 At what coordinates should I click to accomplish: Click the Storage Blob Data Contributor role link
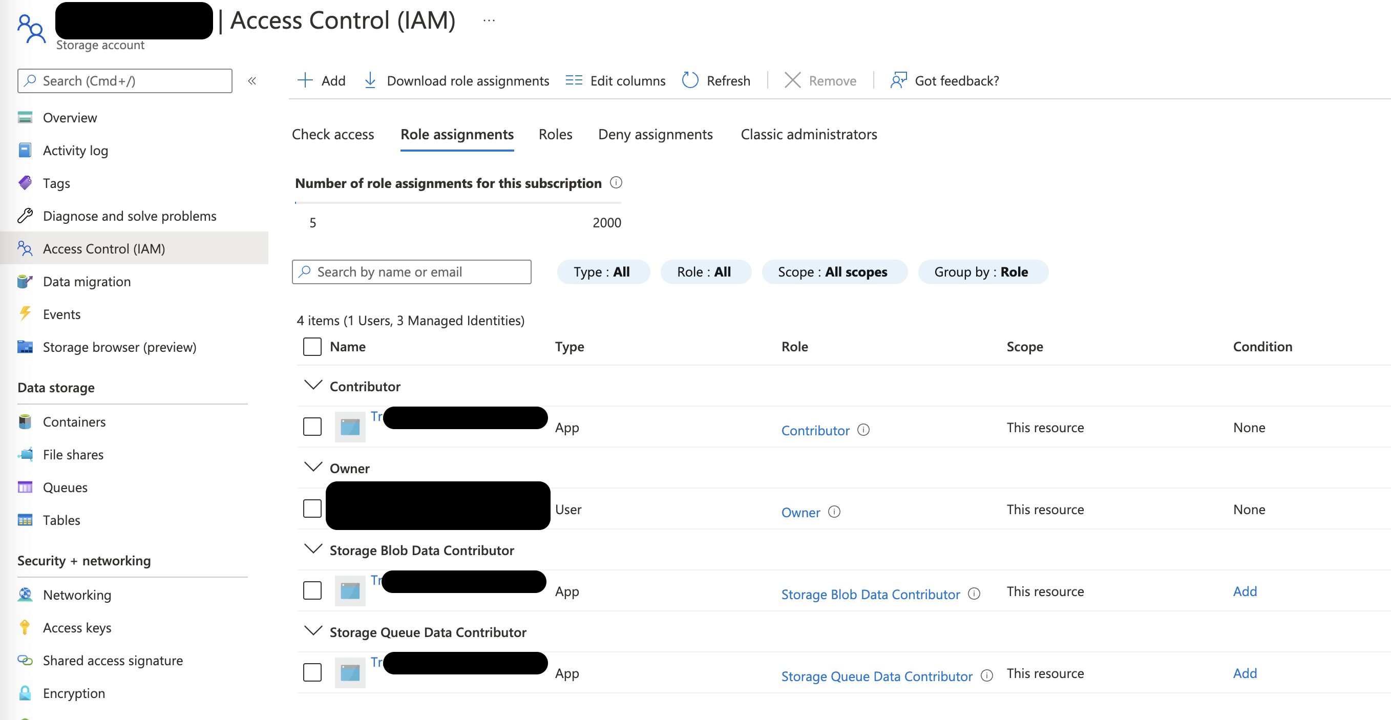click(x=871, y=594)
